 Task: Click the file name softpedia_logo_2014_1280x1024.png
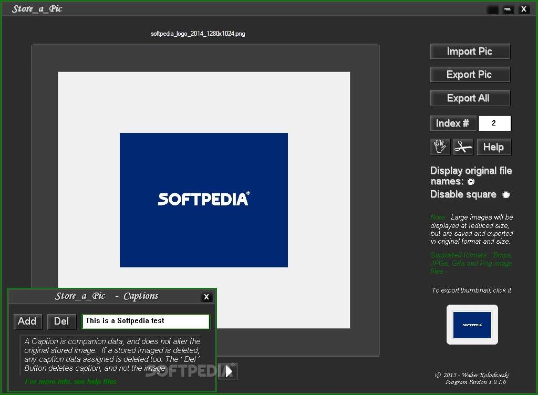point(198,34)
